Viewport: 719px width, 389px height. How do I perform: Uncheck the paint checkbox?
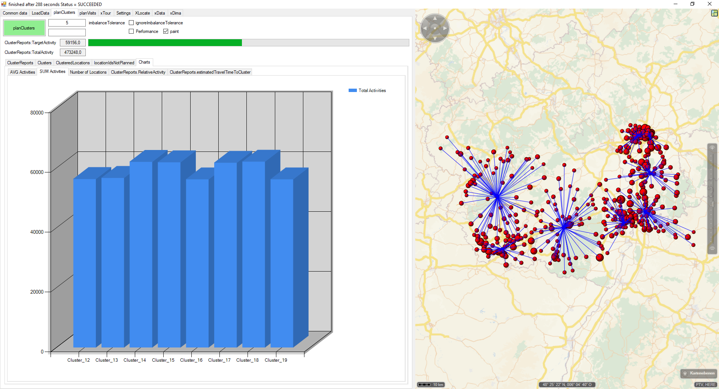[166, 31]
